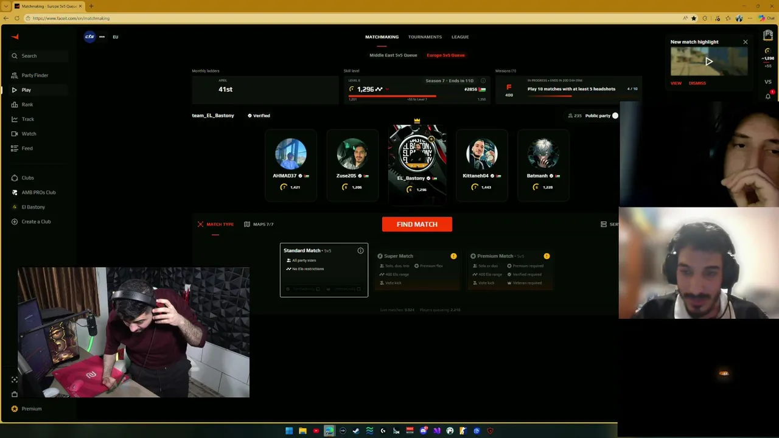The image size is (779, 438).
Task: Click the Standard Match info icon
Action: point(360,251)
